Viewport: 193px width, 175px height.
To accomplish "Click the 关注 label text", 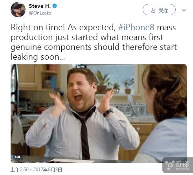I will pyautogui.click(x=163, y=10).
